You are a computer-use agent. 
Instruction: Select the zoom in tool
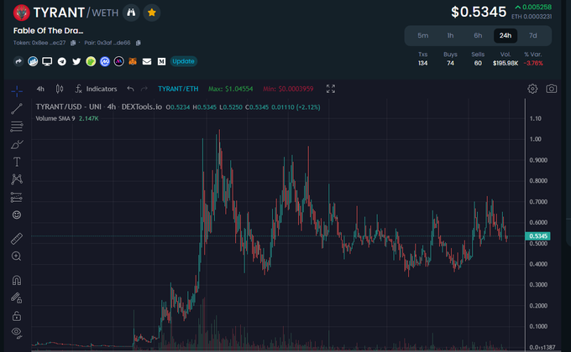17,256
